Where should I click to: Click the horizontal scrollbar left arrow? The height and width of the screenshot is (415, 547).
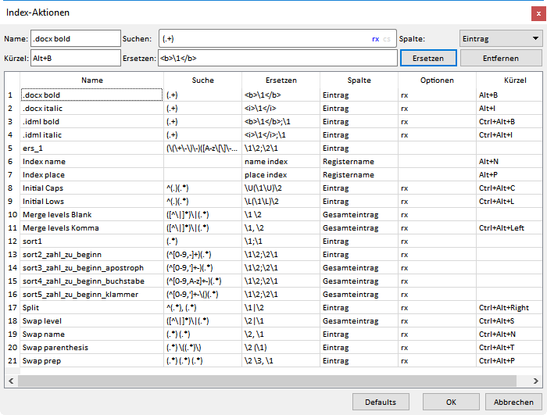pyautogui.click(x=12, y=381)
